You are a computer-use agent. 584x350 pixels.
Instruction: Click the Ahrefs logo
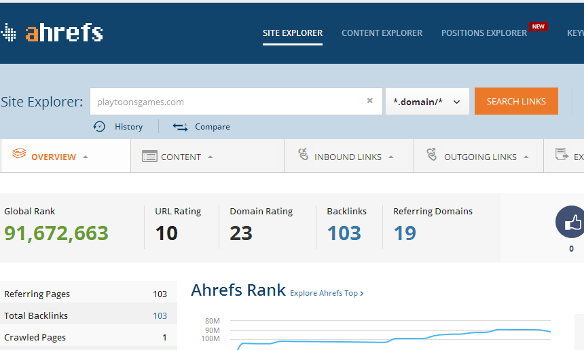(53, 33)
